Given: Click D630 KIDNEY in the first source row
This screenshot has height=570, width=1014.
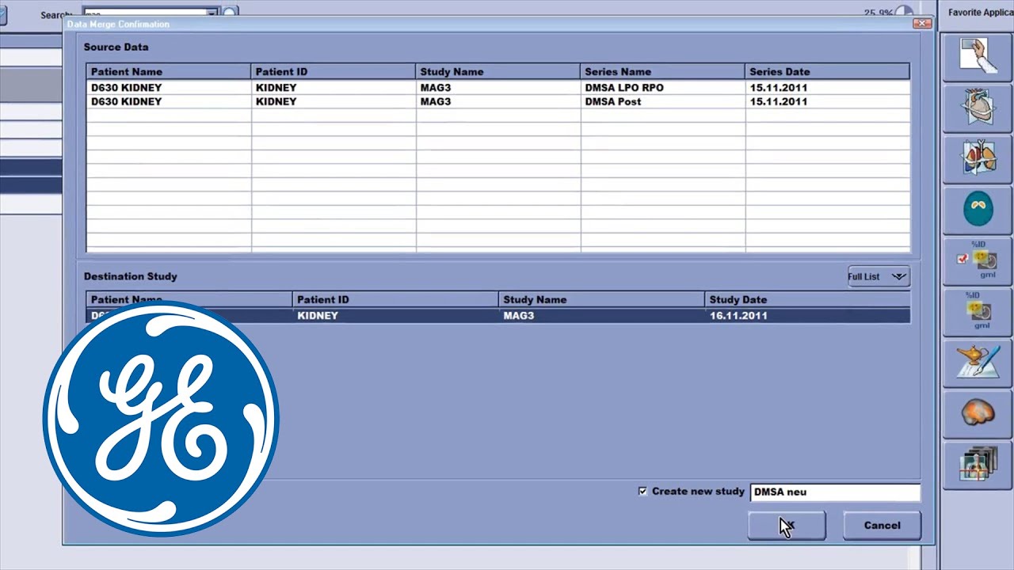Looking at the screenshot, I should (126, 88).
